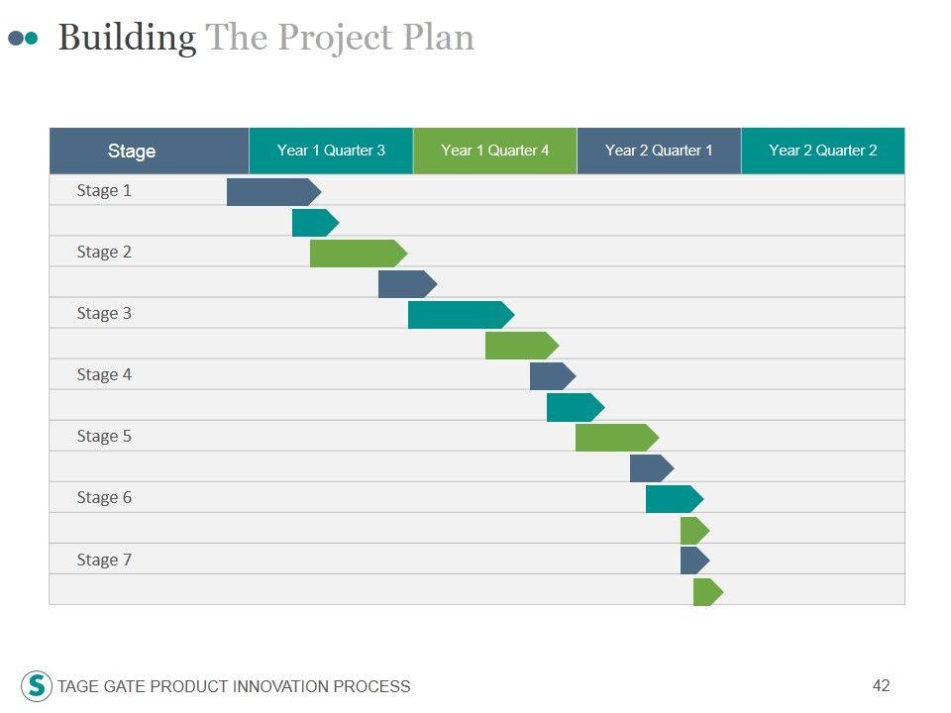The width and height of the screenshot is (951, 713).
Task: Click the two dots beside the slide title
Action: point(23,38)
